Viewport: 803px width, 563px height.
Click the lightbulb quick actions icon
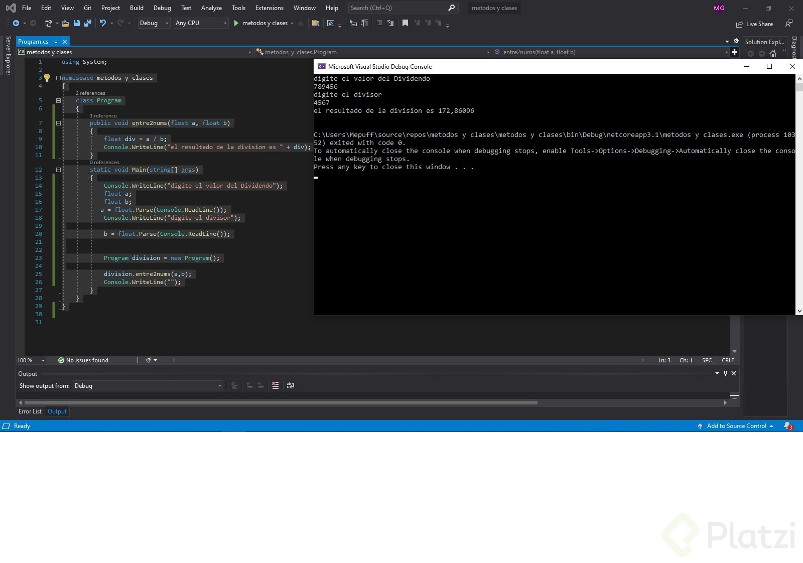click(47, 78)
